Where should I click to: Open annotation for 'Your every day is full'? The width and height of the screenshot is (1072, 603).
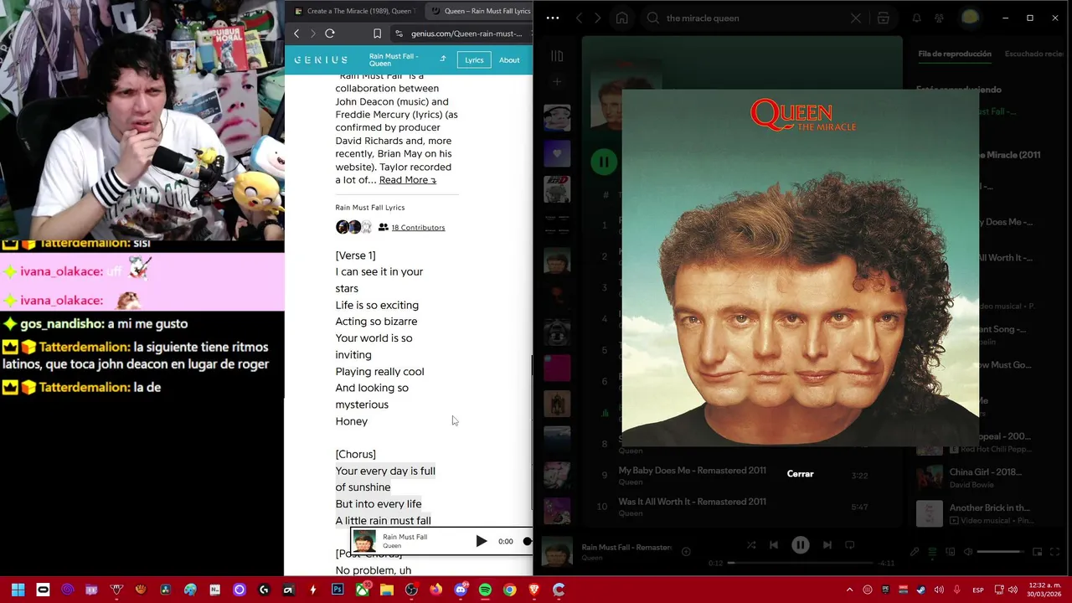(385, 471)
